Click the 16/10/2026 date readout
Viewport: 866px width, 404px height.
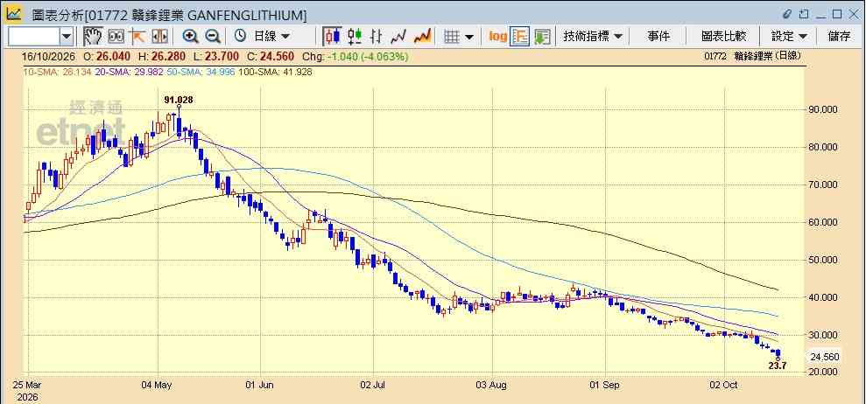tap(49, 57)
